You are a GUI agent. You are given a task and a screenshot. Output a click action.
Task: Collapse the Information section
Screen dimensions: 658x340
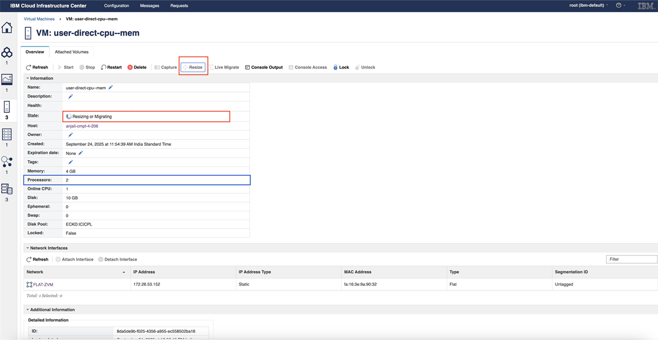(x=28, y=78)
